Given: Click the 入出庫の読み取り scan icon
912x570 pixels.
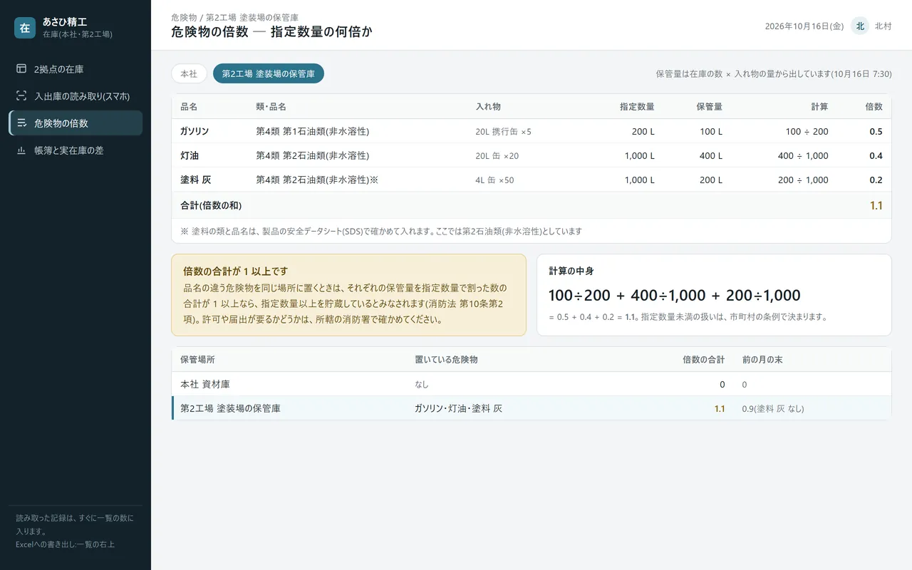Looking at the screenshot, I should (x=21, y=96).
